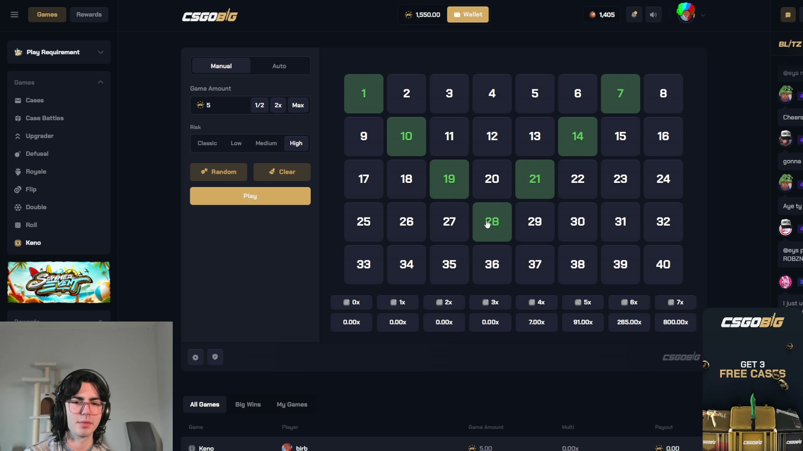Open the Wallet
This screenshot has height=451, width=803.
[x=468, y=15]
